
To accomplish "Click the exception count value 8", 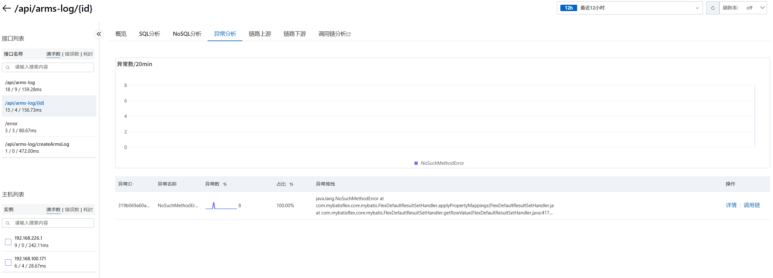I will tap(240, 206).
